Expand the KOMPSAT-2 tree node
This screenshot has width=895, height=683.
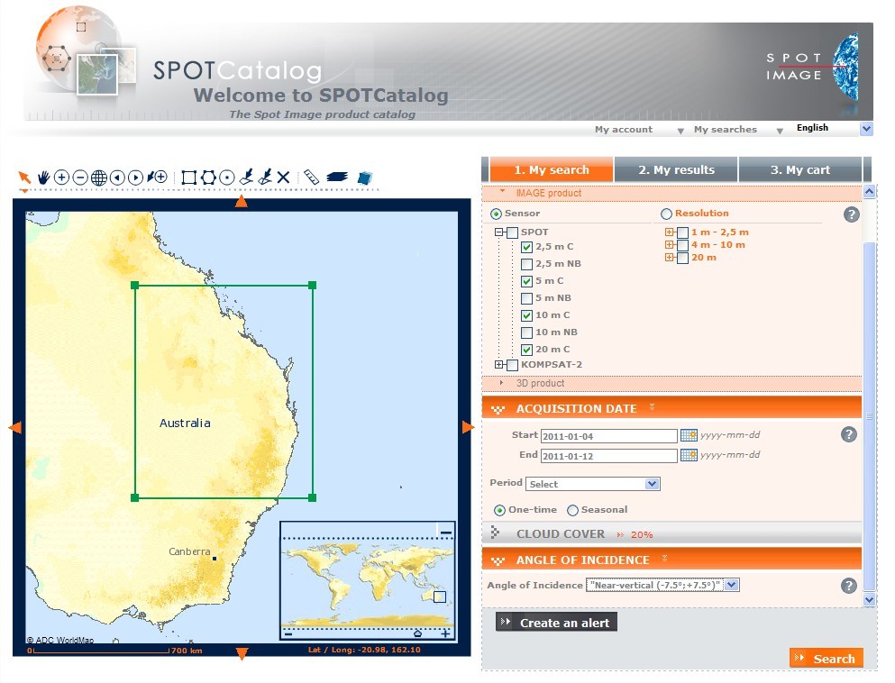coord(499,365)
